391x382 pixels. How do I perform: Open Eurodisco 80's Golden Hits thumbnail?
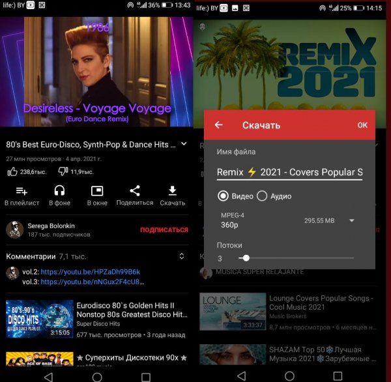(x=40, y=319)
